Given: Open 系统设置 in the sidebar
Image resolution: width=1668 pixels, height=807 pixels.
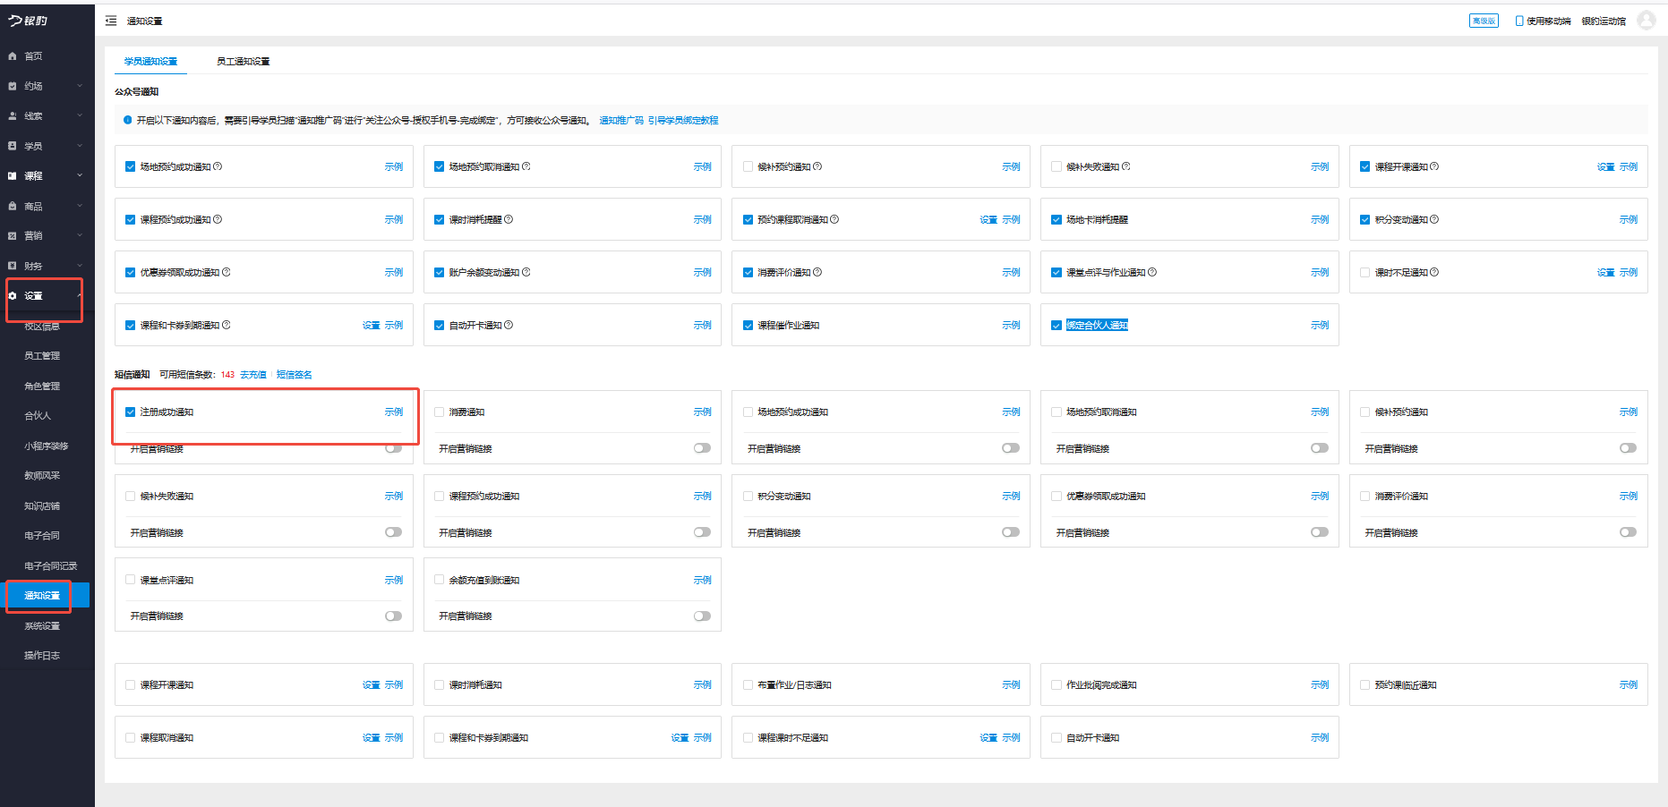Looking at the screenshot, I should point(42,626).
